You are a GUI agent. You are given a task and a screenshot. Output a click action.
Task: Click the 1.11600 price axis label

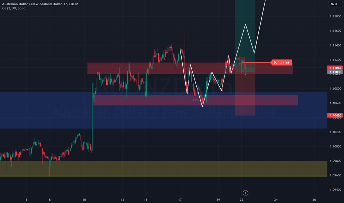coord(336,31)
